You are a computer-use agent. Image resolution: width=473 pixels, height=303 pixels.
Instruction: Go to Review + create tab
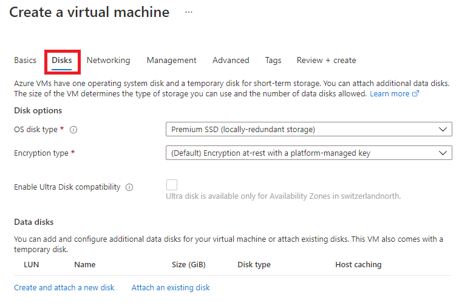tap(327, 60)
